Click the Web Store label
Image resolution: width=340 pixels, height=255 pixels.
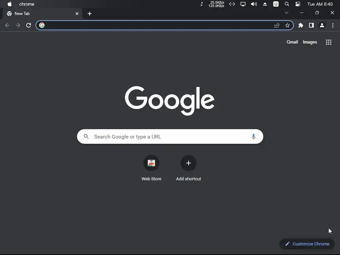[151, 179]
